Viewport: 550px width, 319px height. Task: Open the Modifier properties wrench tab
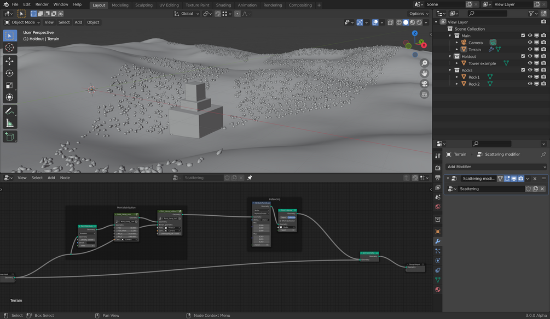pyautogui.click(x=438, y=241)
